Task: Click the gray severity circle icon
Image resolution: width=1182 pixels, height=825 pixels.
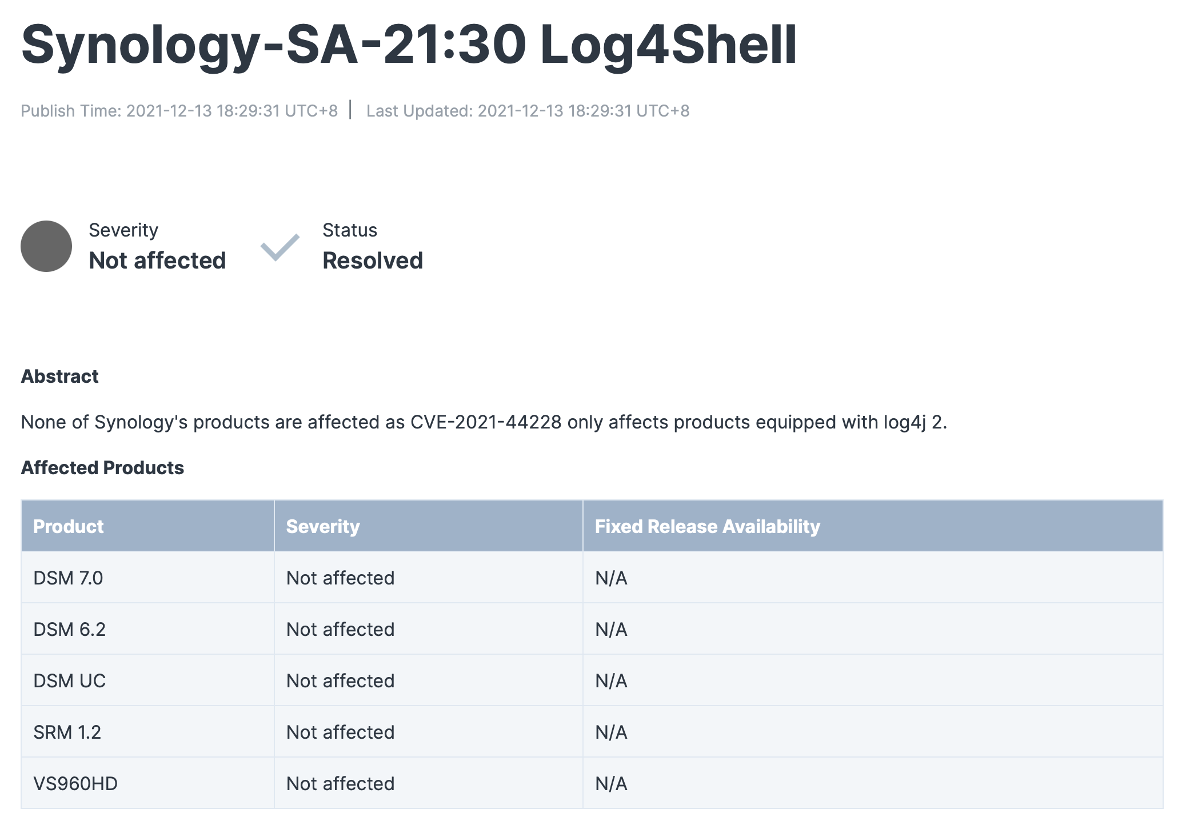Action: (46, 246)
